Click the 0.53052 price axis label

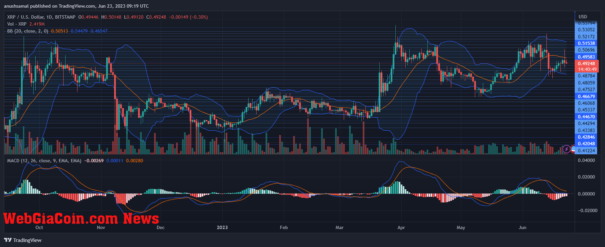586,30
